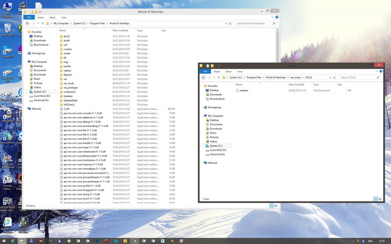Click New folder icon in World of Warships title bar
Viewport: 391px width, 244px height.
pyautogui.click(x=36, y=11)
